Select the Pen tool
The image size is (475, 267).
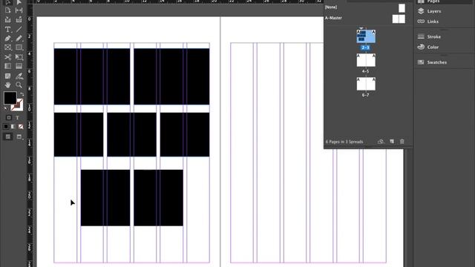point(8,39)
